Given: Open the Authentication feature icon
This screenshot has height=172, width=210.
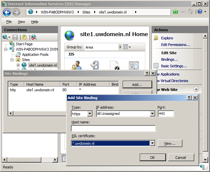Looking at the screenshot, I should pyautogui.click(x=76, y=65).
